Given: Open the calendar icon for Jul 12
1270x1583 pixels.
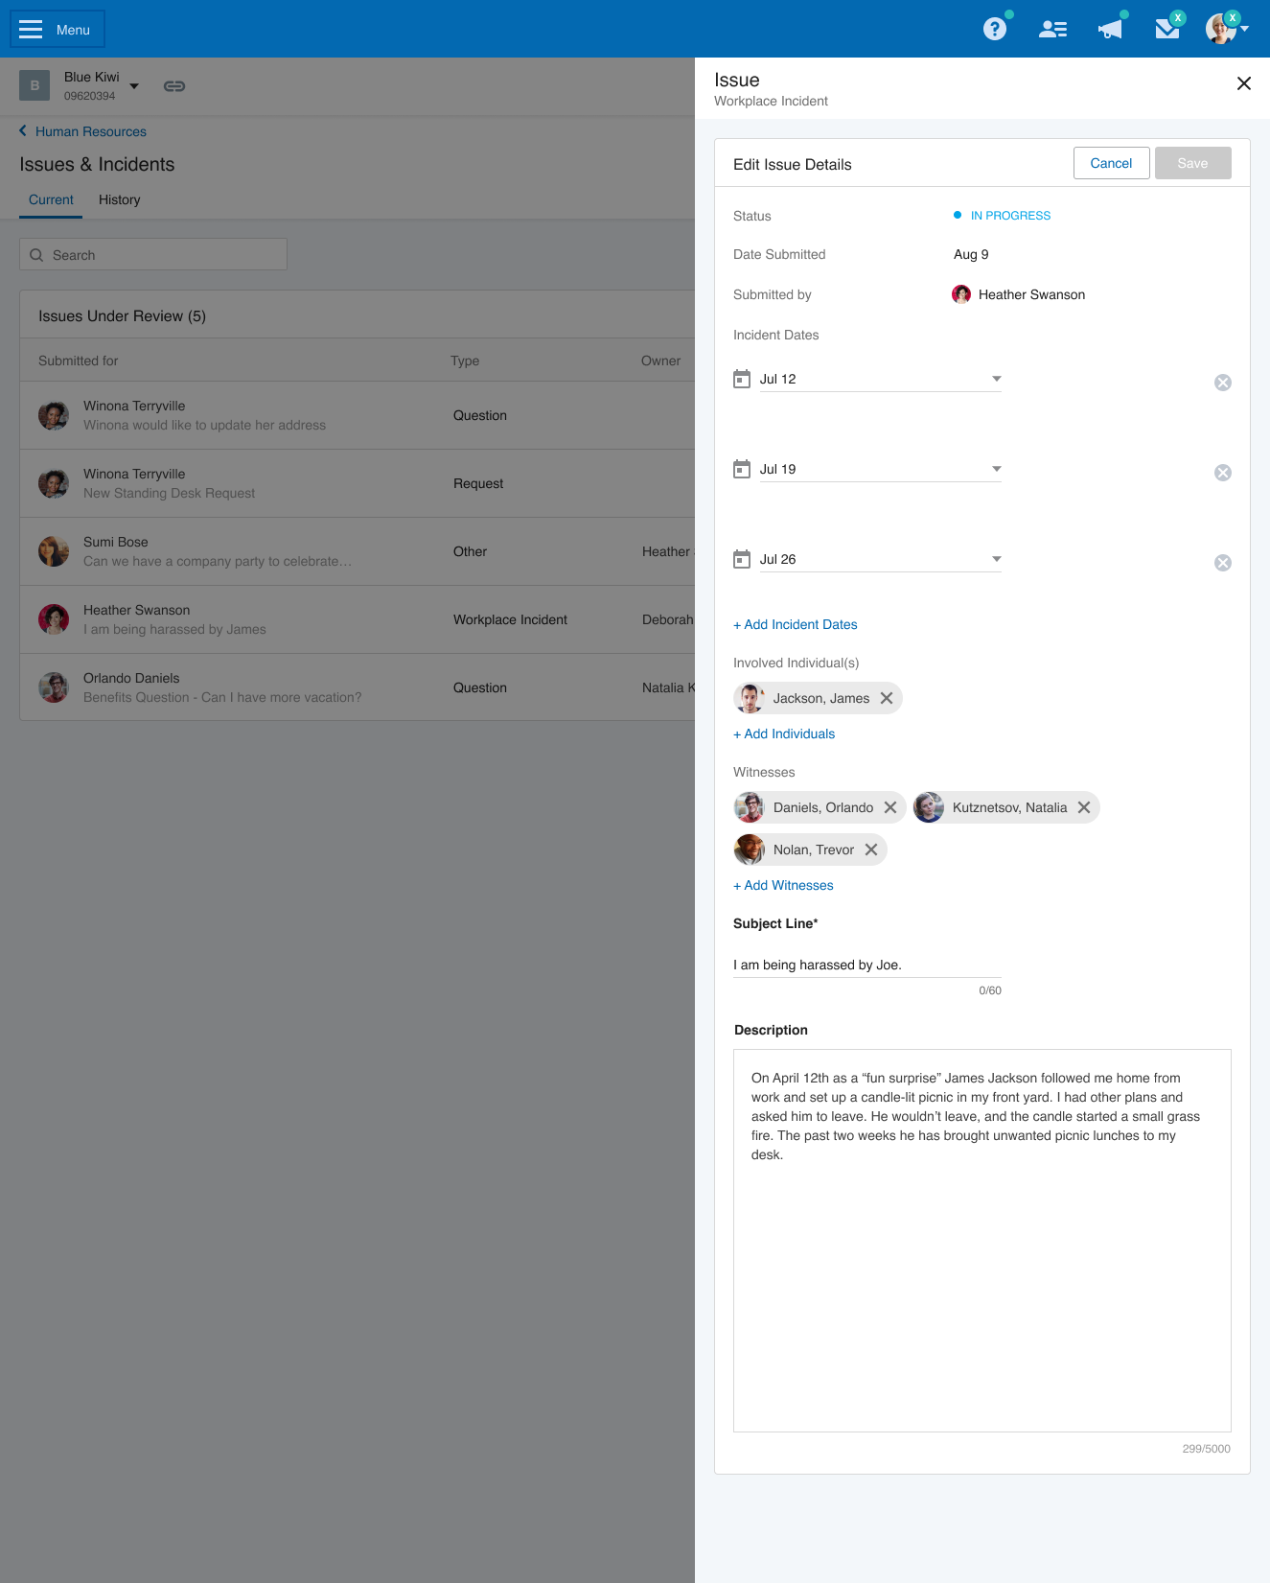Looking at the screenshot, I should [x=742, y=379].
